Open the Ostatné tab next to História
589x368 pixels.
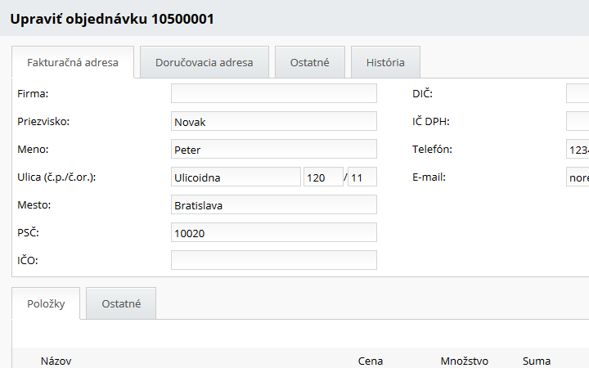coord(309,62)
